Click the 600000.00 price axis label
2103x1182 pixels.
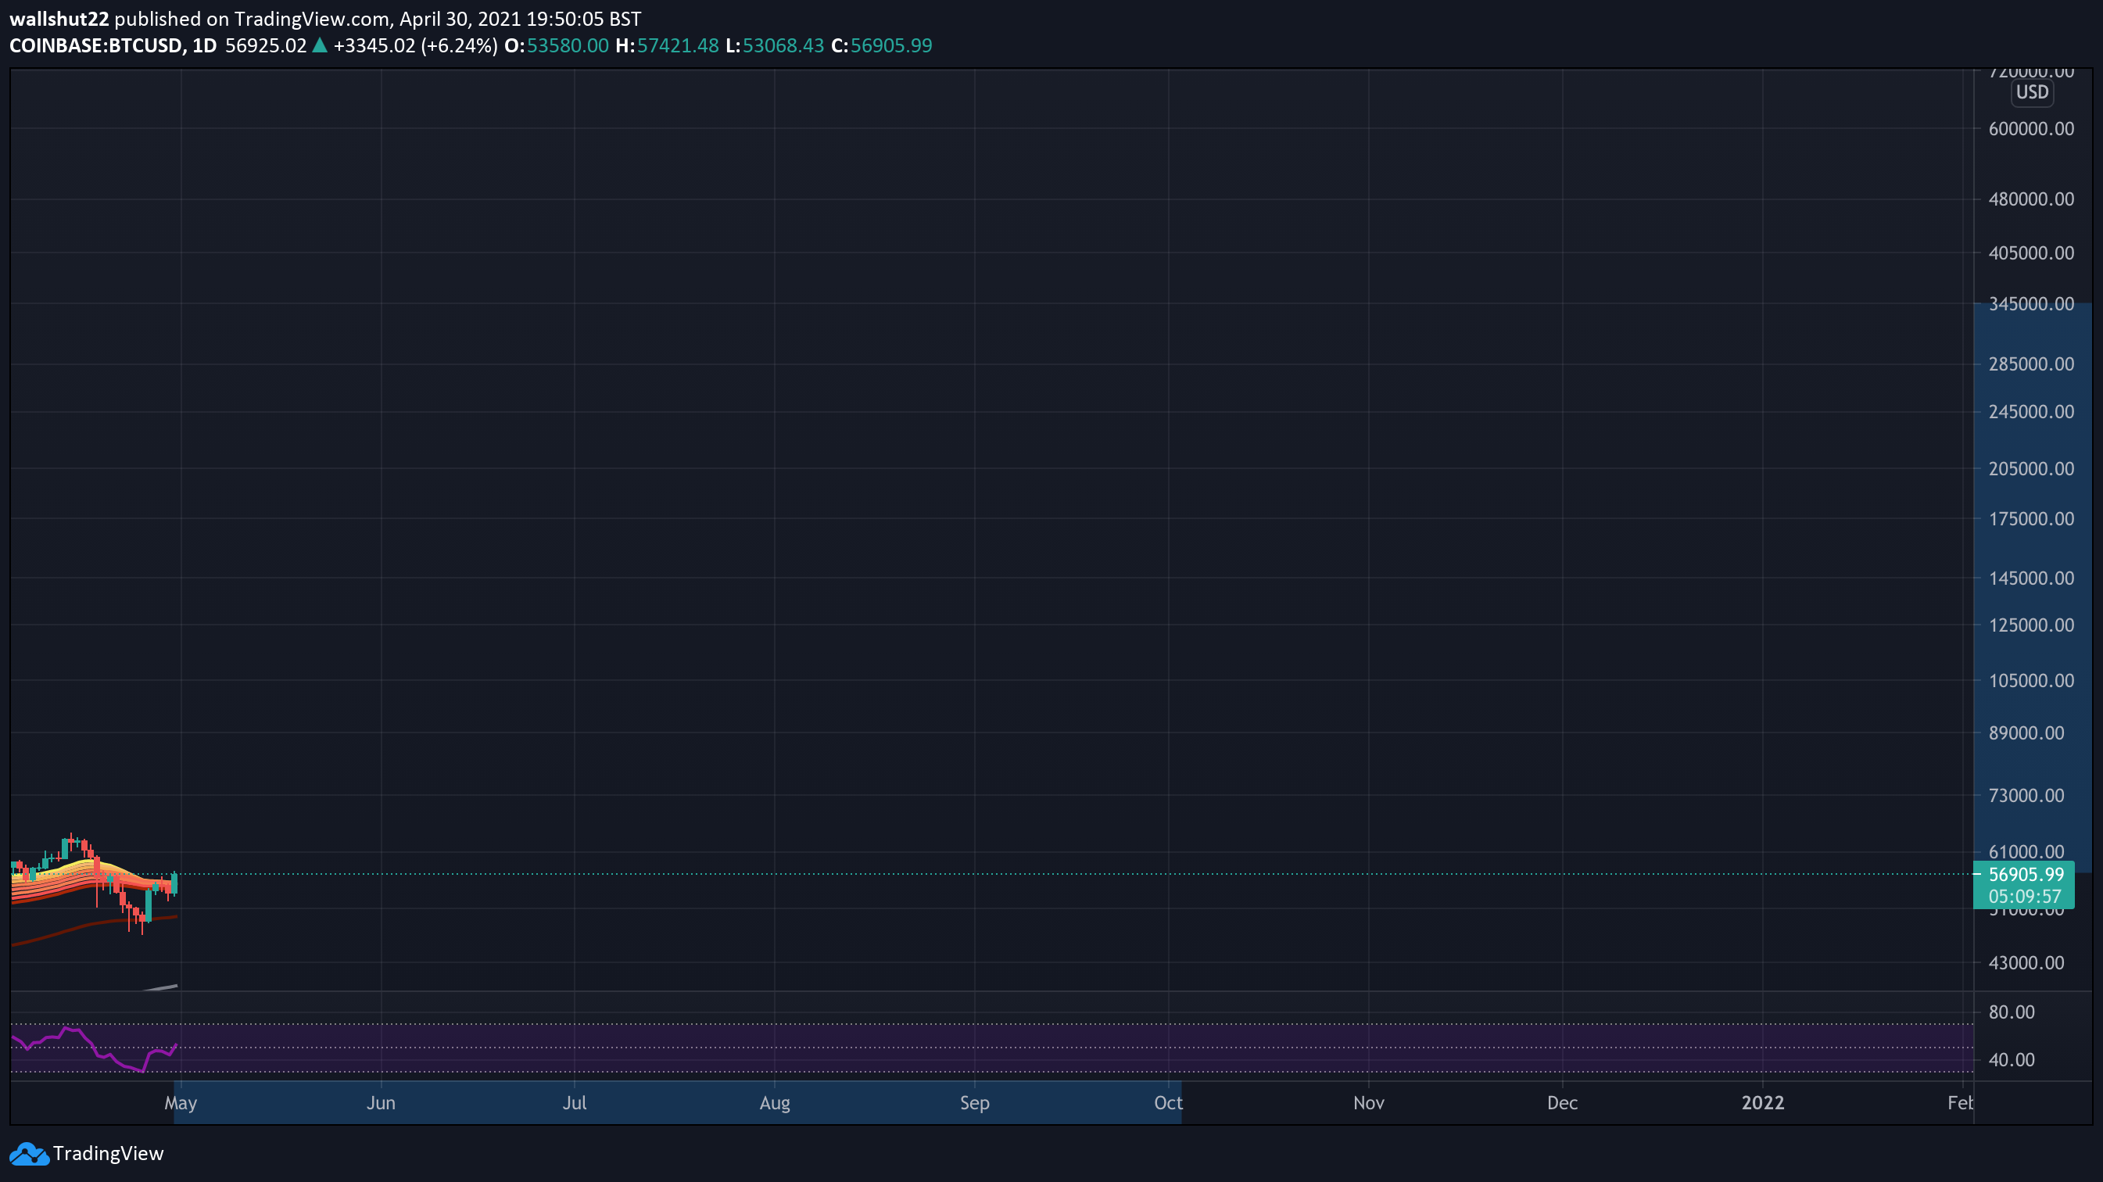point(2031,129)
